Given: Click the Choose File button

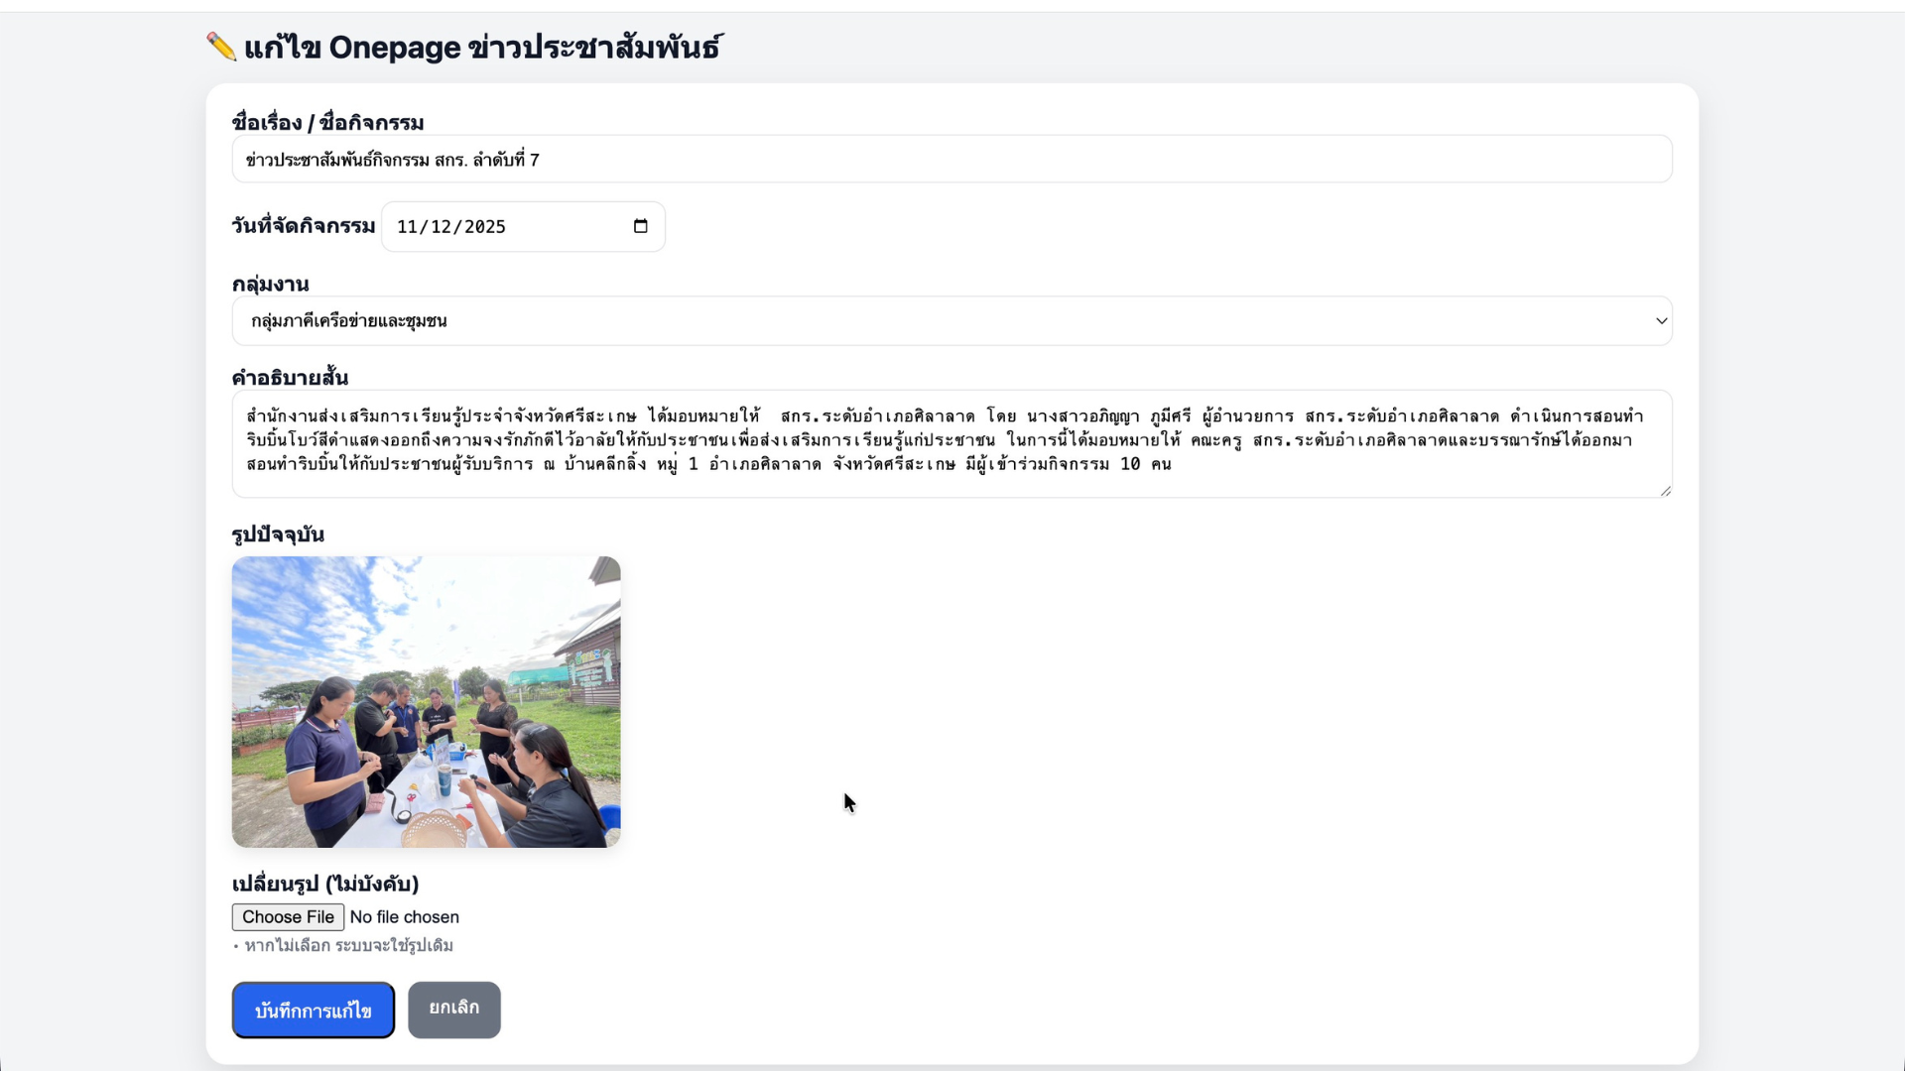Looking at the screenshot, I should point(288,917).
